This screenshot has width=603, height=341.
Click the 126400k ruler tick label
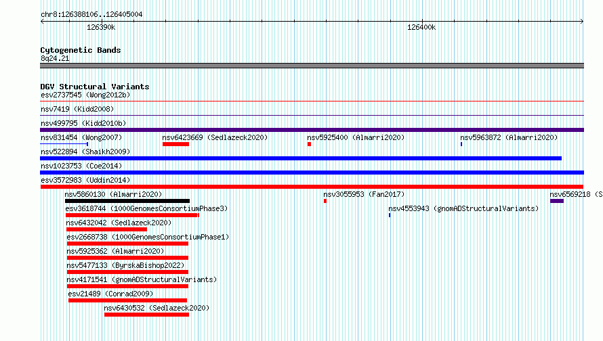(x=421, y=27)
